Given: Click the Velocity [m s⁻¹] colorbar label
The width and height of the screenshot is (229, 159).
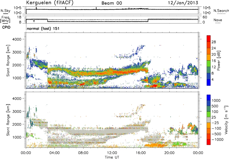Looking at the screenshot, I should click(x=226, y=120).
